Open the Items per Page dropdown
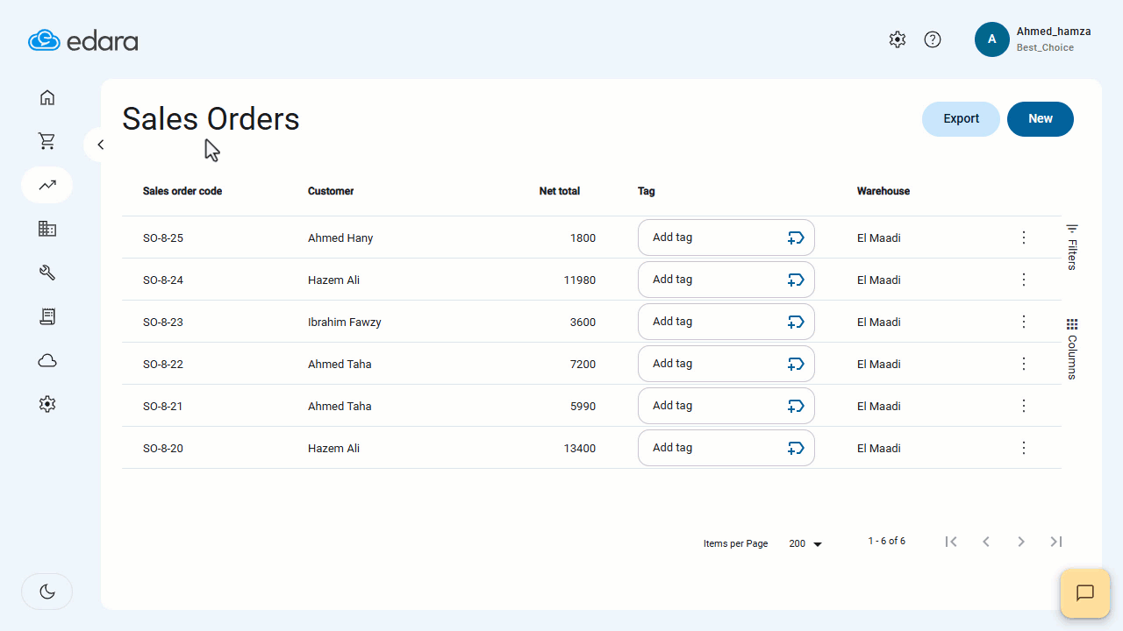This screenshot has height=631, width=1123. pos(805,543)
